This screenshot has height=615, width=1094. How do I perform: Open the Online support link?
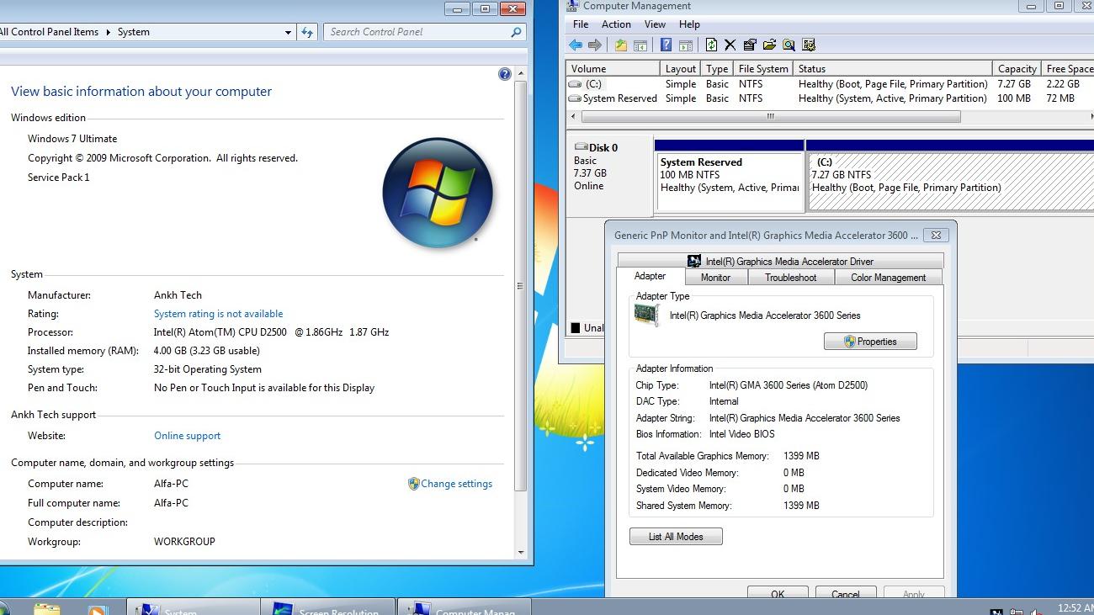pyautogui.click(x=187, y=436)
